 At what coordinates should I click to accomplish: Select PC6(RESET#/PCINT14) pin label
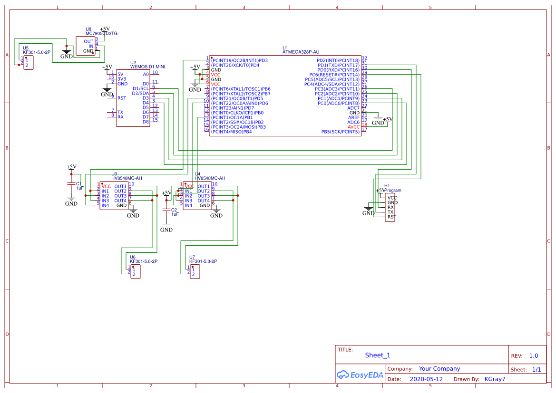click(x=334, y=75)
